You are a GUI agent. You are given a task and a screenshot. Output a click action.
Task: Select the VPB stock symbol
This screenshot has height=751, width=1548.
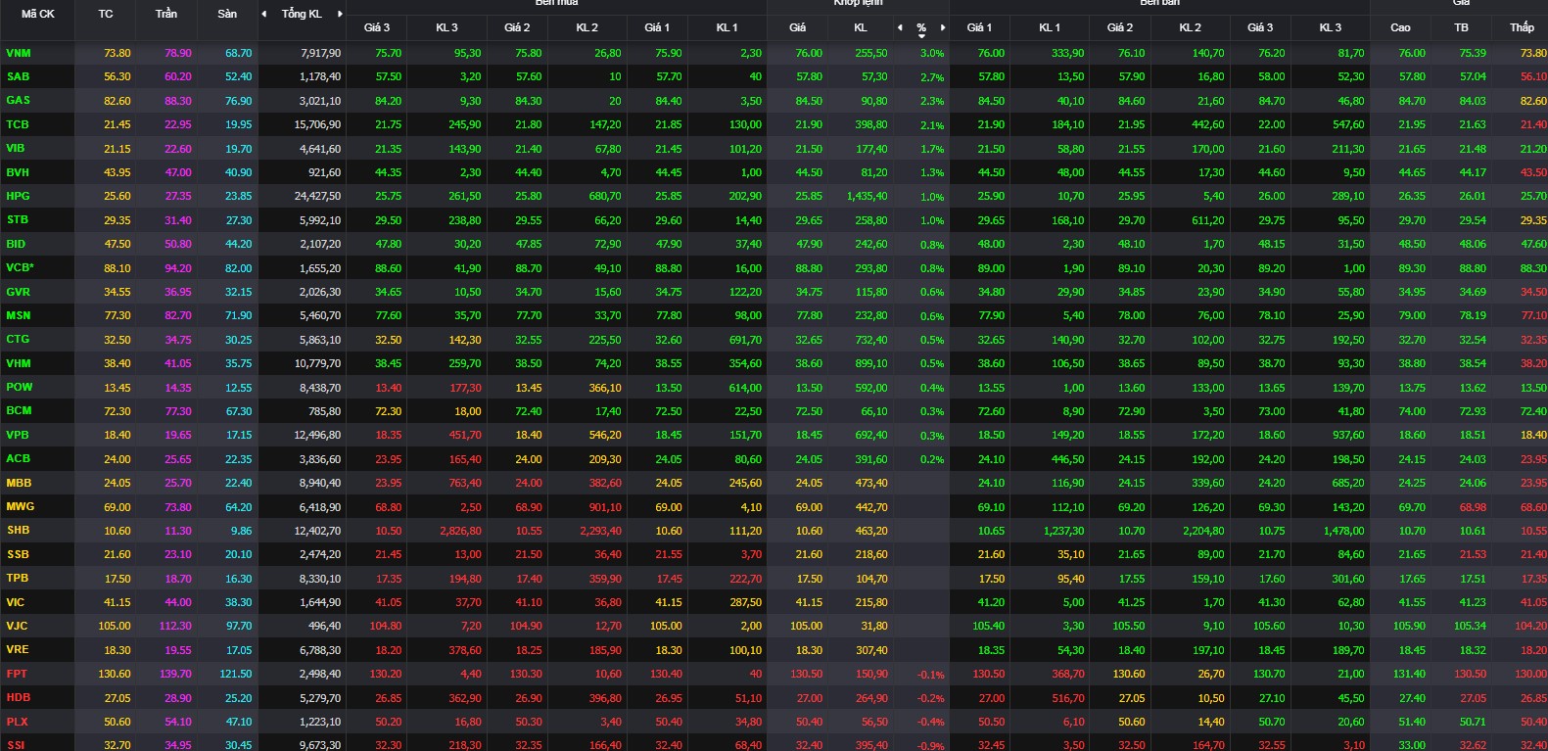(x=18, y=435)
